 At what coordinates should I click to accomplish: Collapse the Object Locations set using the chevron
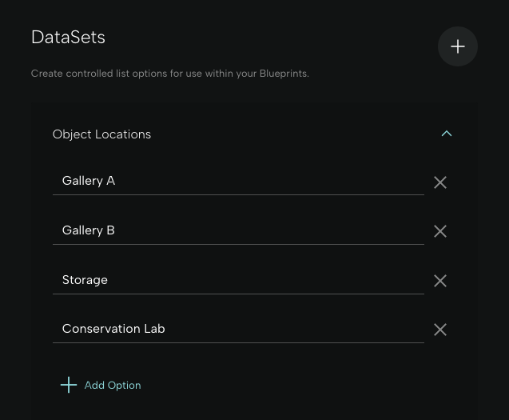447,134
